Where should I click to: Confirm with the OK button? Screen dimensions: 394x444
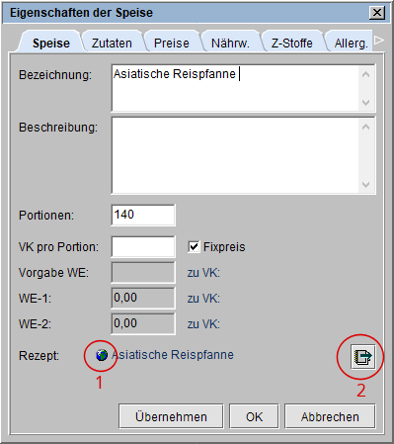click(x=254, y=417)
